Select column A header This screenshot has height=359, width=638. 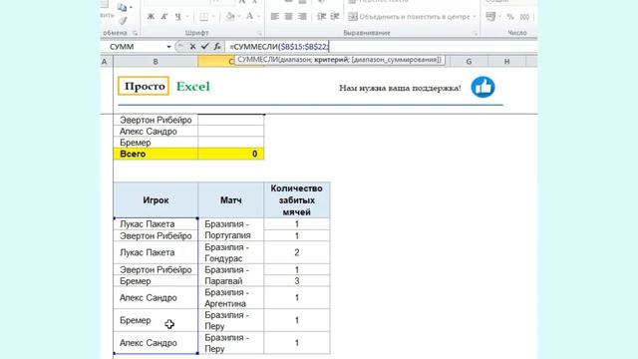[104, 62]
